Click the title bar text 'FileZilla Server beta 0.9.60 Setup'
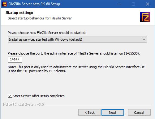This screenshot has width=155, height=119. click(34, 4)
